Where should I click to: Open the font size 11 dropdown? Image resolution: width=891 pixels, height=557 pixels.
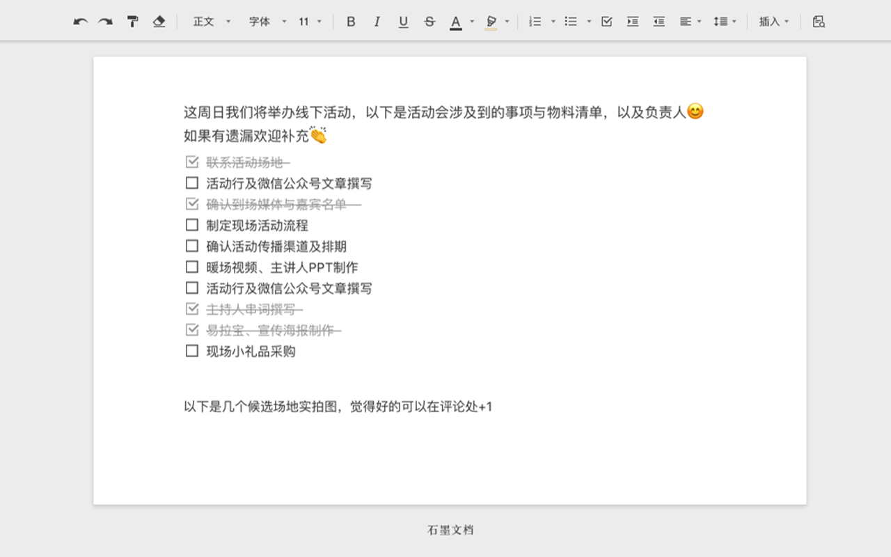310,22
